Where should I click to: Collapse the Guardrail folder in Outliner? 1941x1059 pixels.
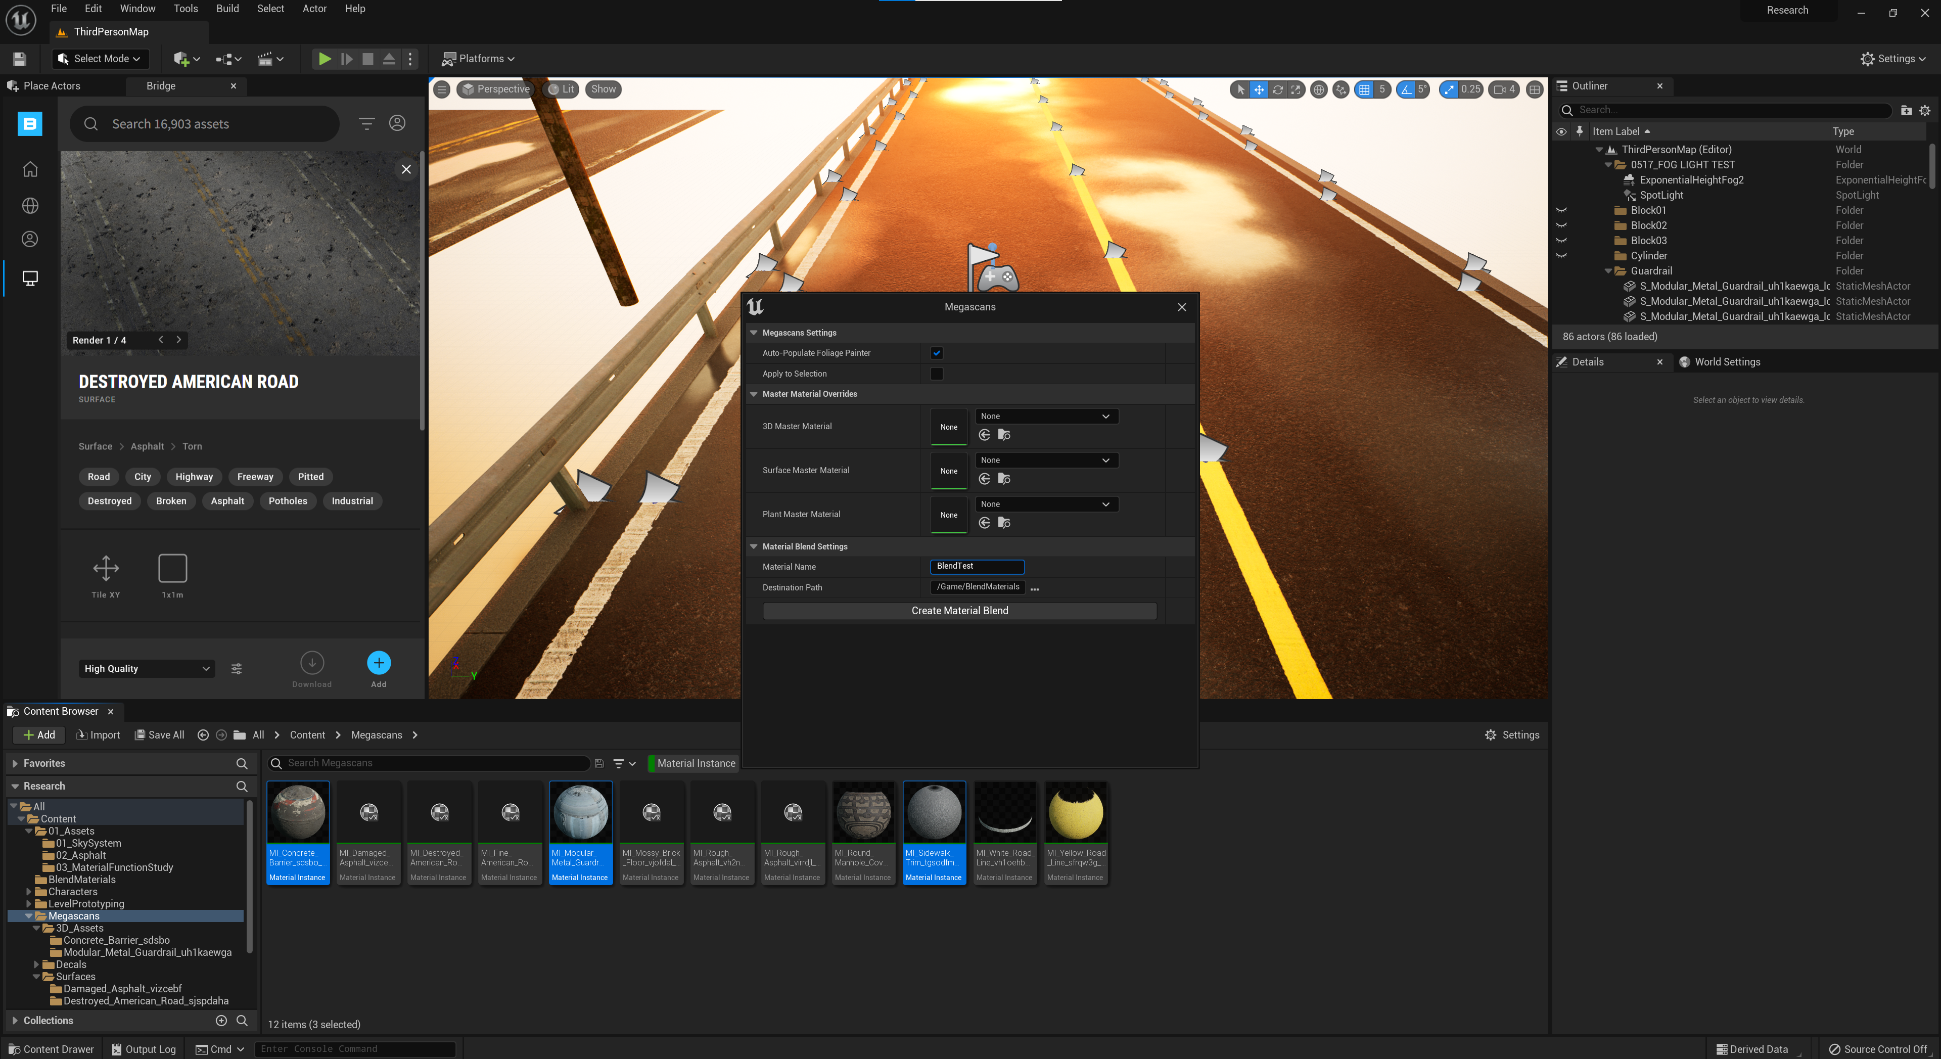pos(1608,271)
